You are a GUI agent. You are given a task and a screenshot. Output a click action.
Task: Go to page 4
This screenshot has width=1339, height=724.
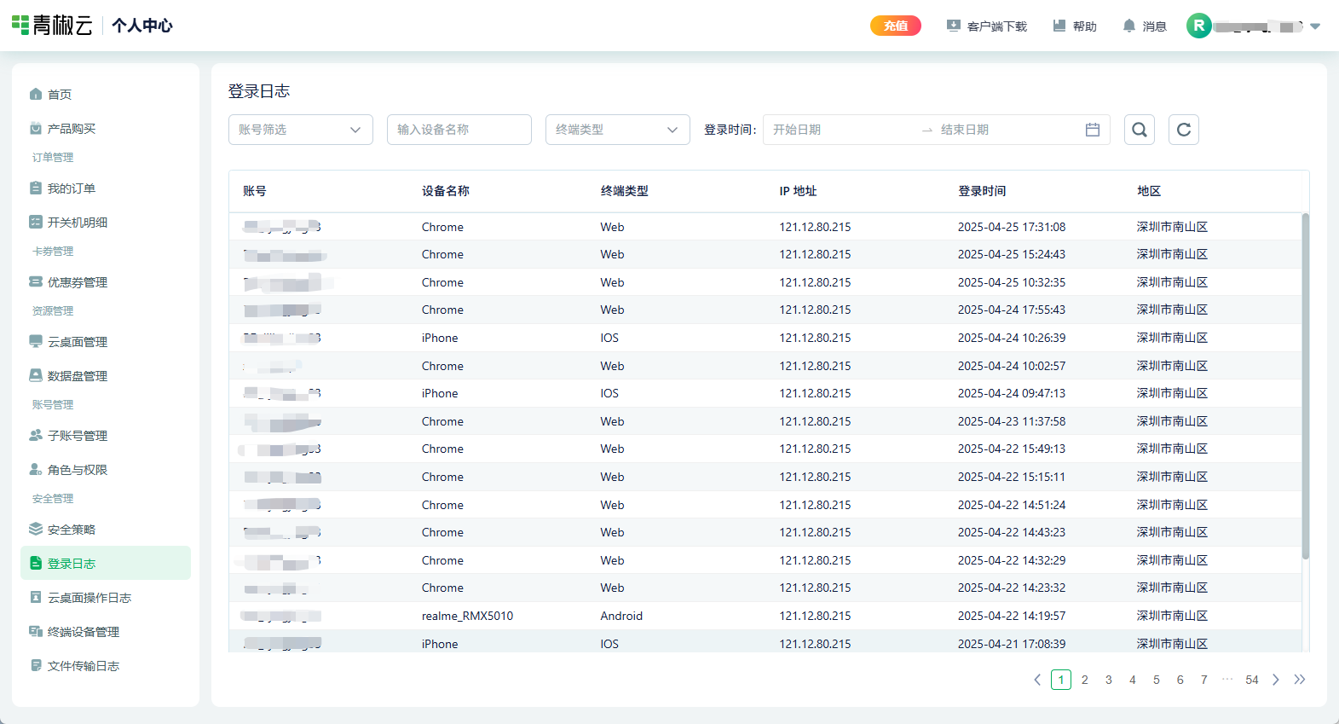(1133, 680)
